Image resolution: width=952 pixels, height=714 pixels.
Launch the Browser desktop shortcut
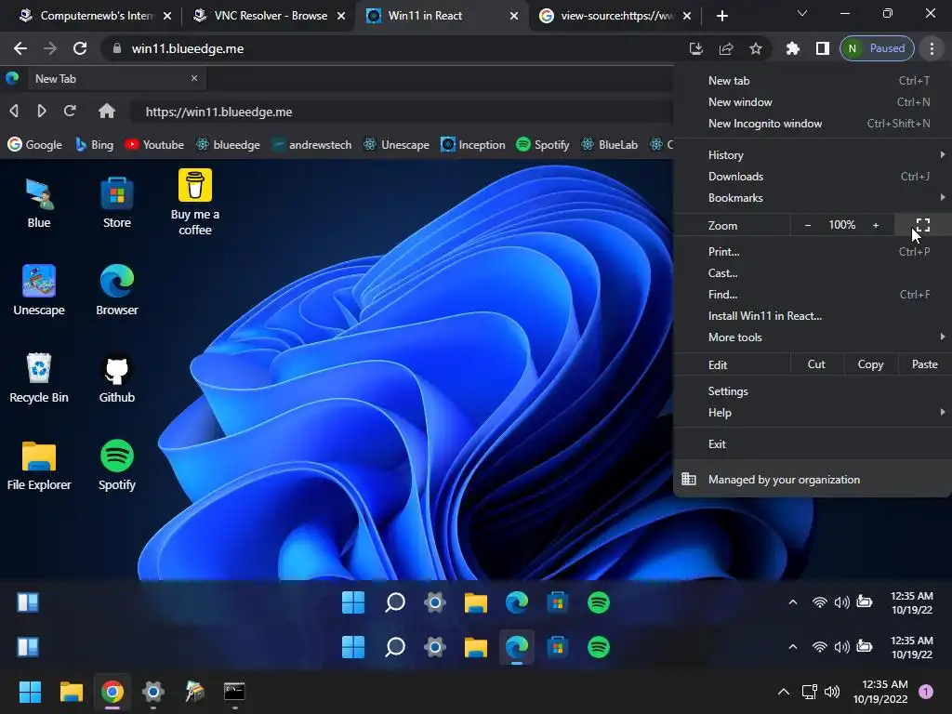(116, 290)
